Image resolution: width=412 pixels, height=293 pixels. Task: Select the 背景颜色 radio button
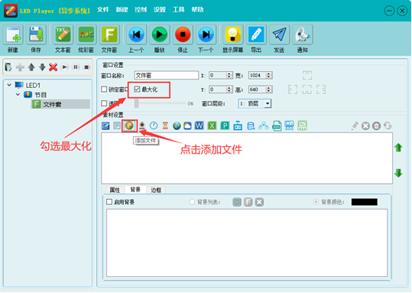pos(316,202)
